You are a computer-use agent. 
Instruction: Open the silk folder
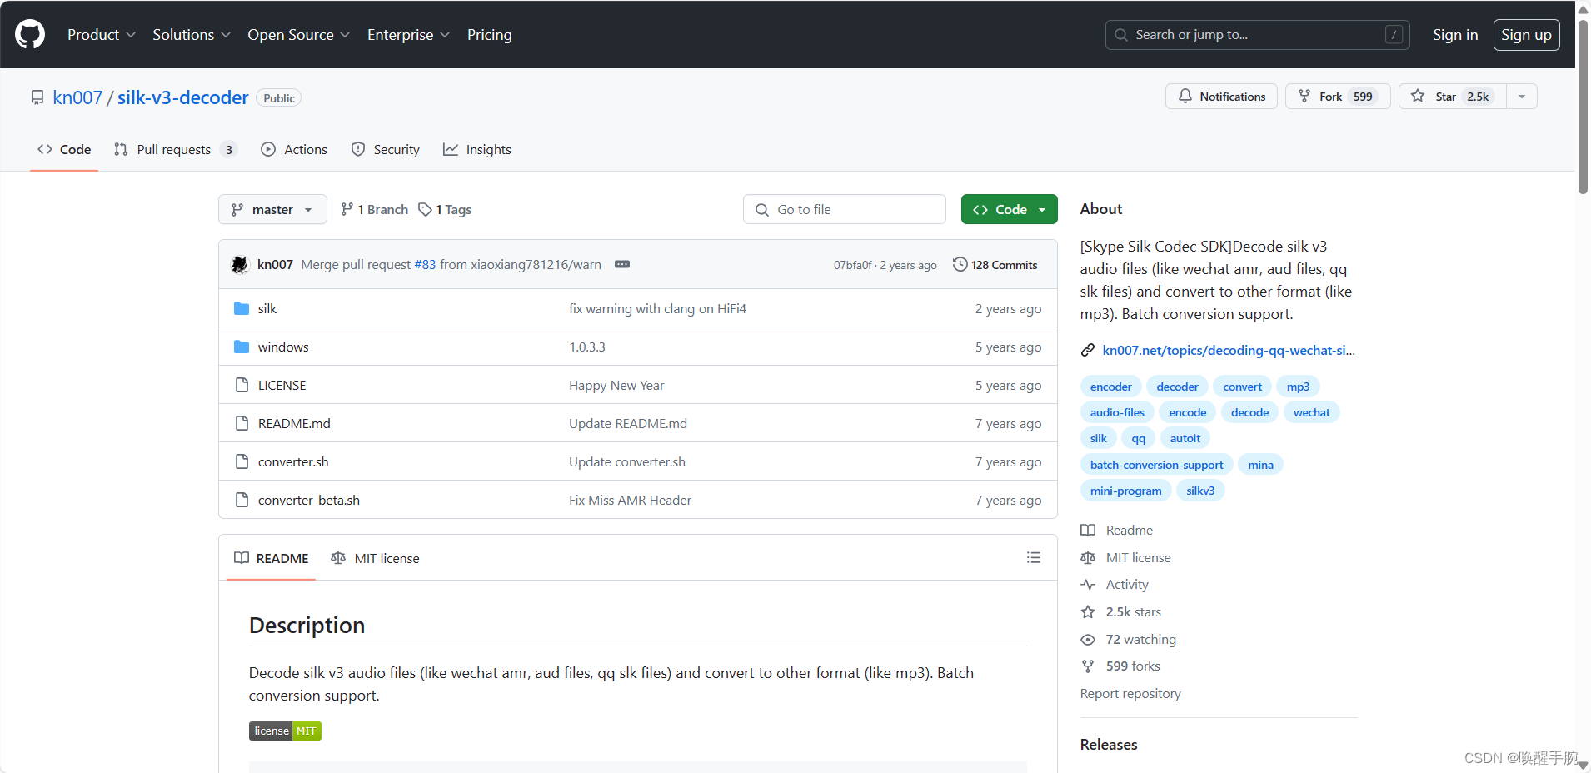(x=267, y=308)
